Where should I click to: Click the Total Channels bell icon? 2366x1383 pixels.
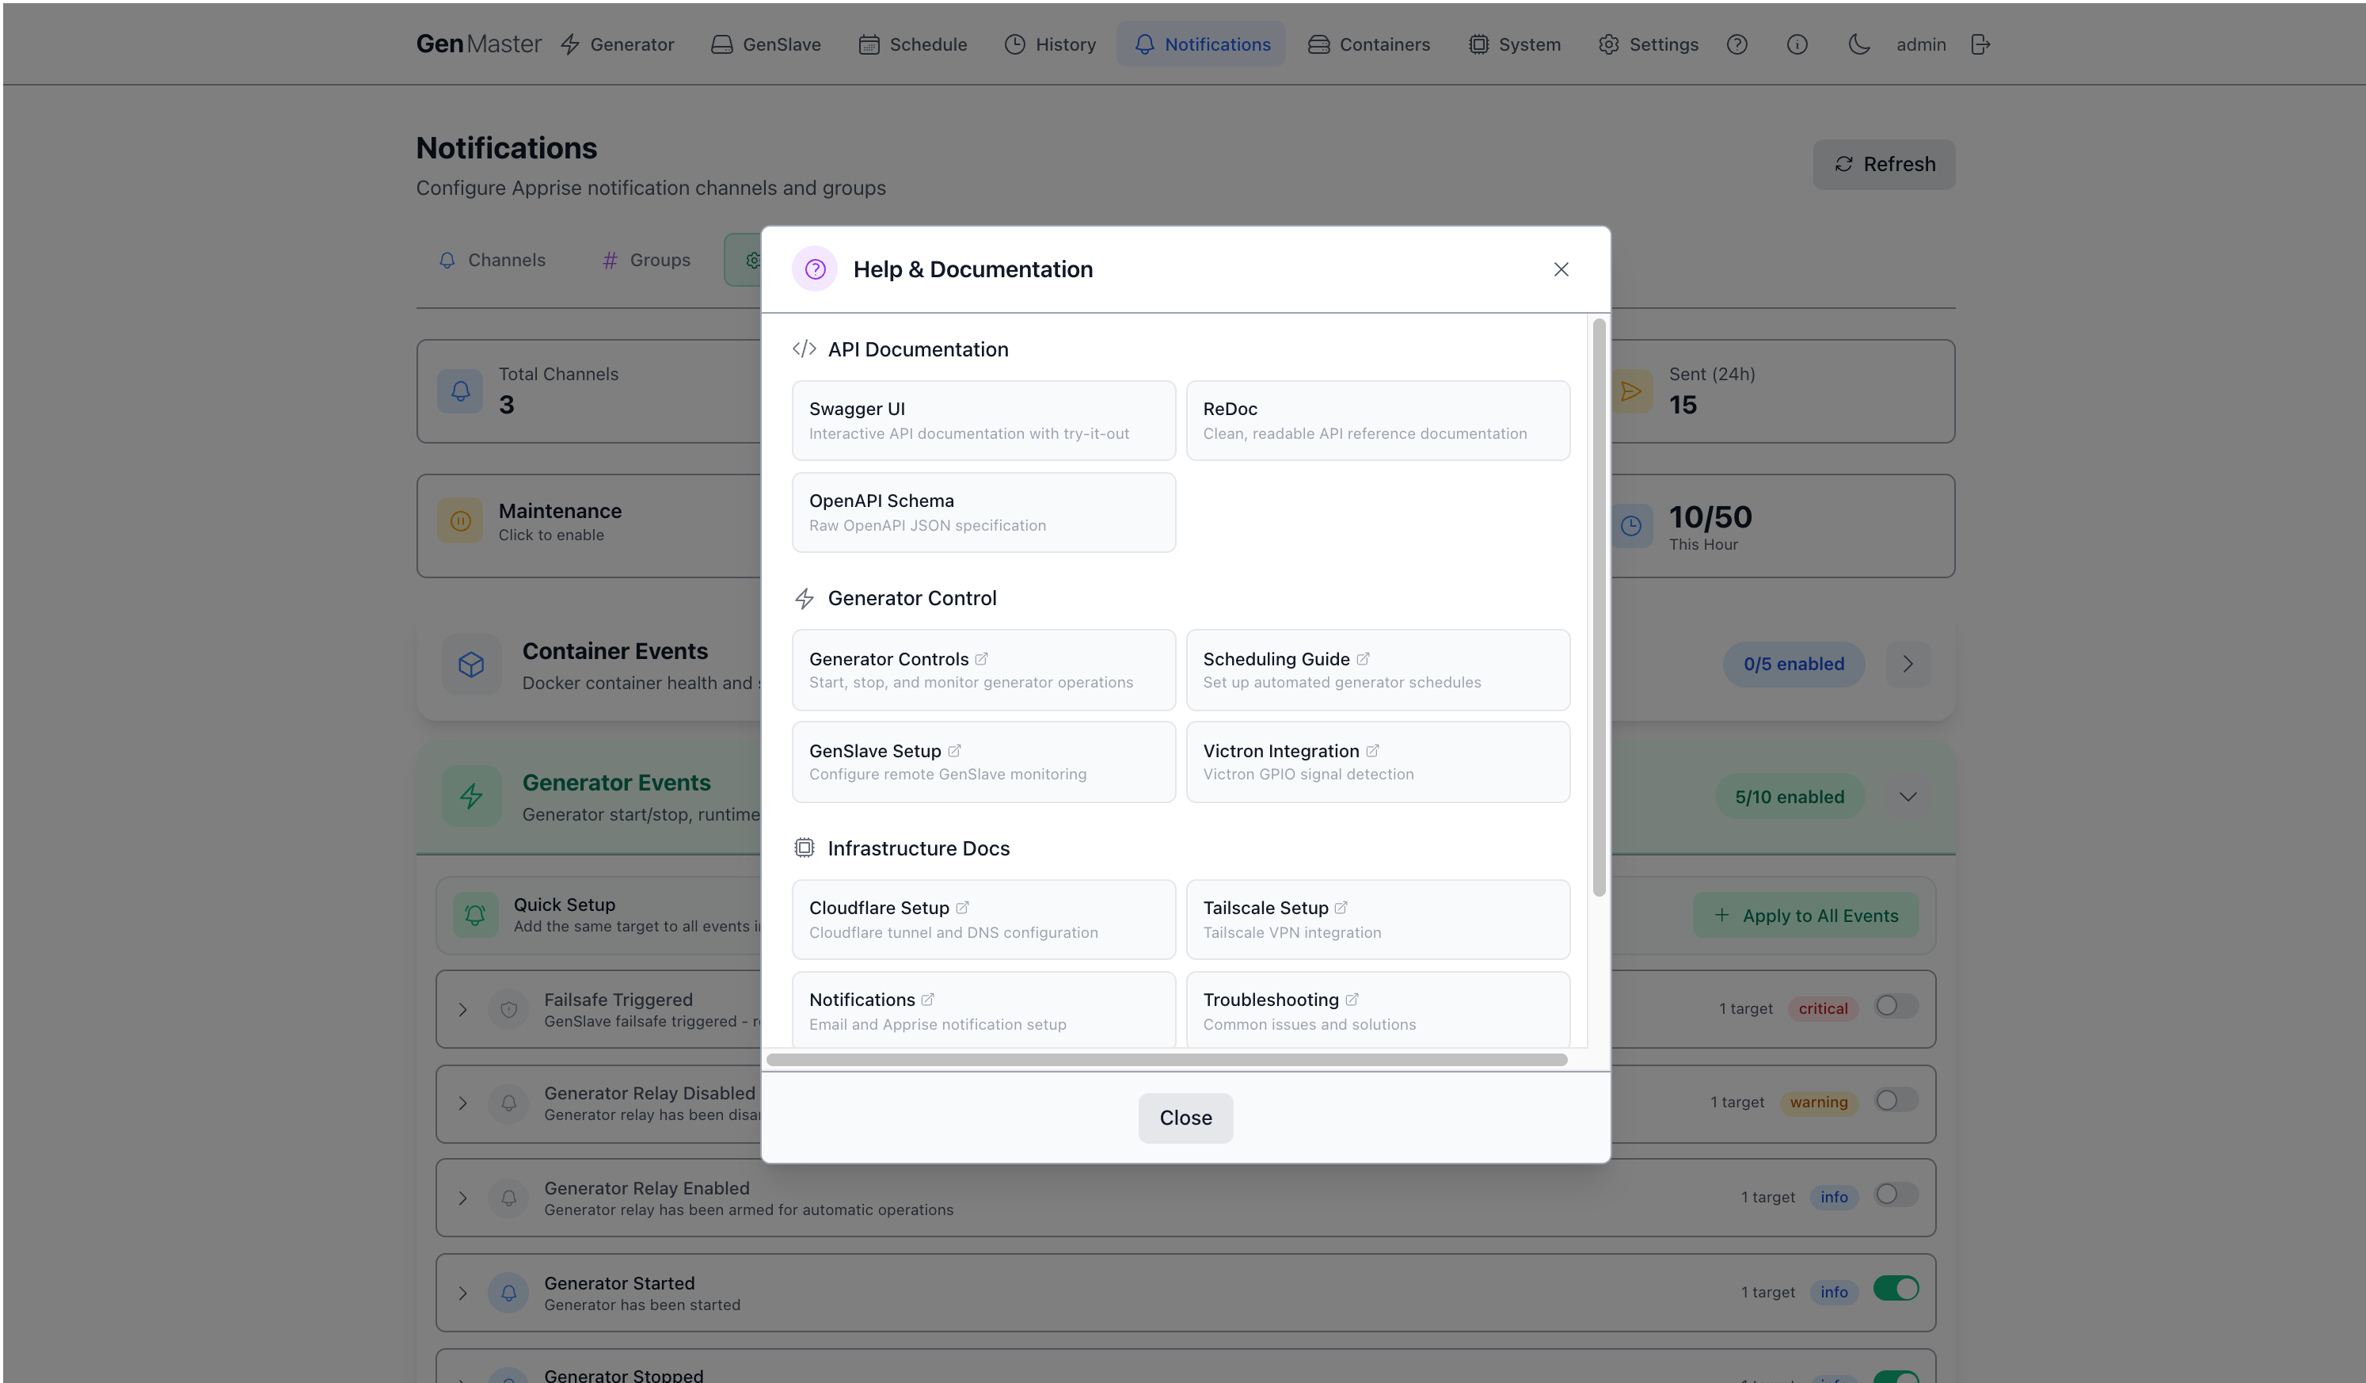point(460,391)
